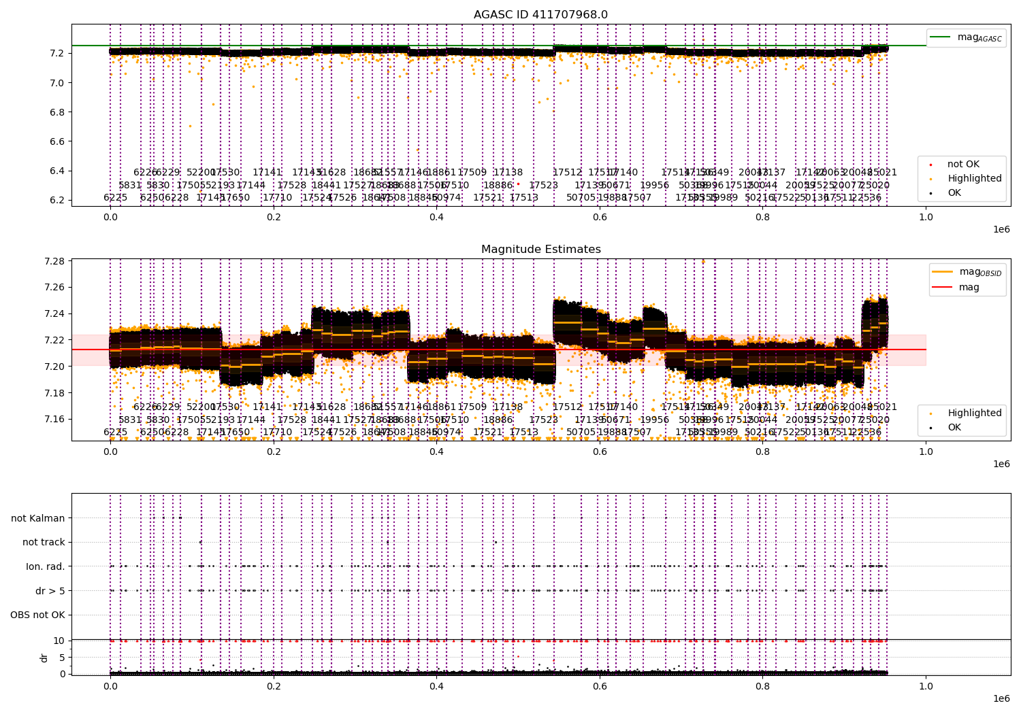1021x714 pixels.
Task: Click the mag OBSID legend label
Action: point(980,272)
